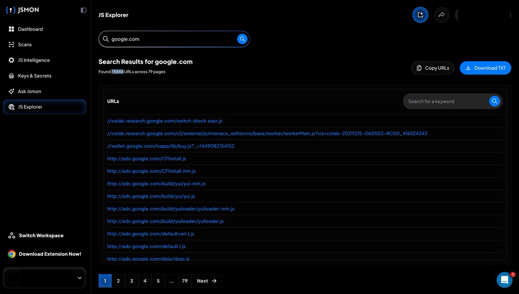519x294 pixels.
Task: Click the Keys & Secrets icon
Action: click(x=11, y=76)
